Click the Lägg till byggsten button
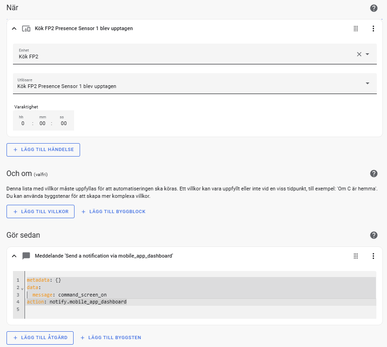The height and width of the screenshot is (347, 387). [111, 338]
